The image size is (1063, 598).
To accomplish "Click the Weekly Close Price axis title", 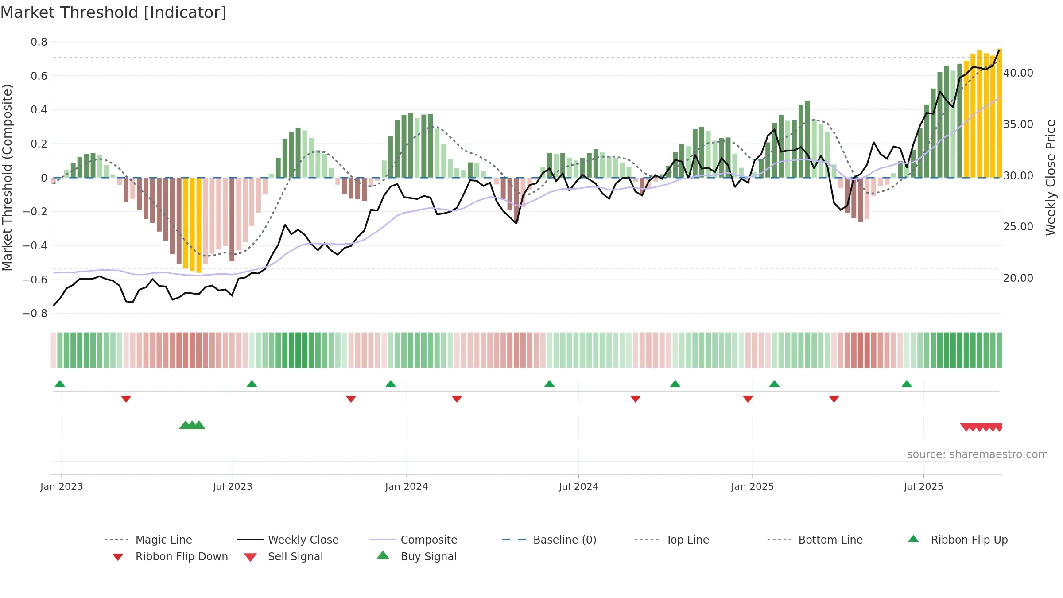I will 1051,177.
